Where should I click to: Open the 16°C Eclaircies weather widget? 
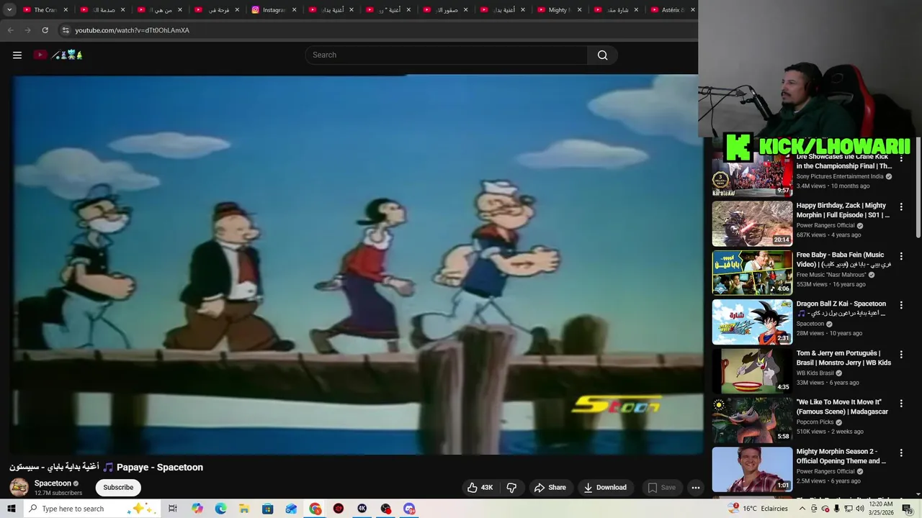pos(758,509)
